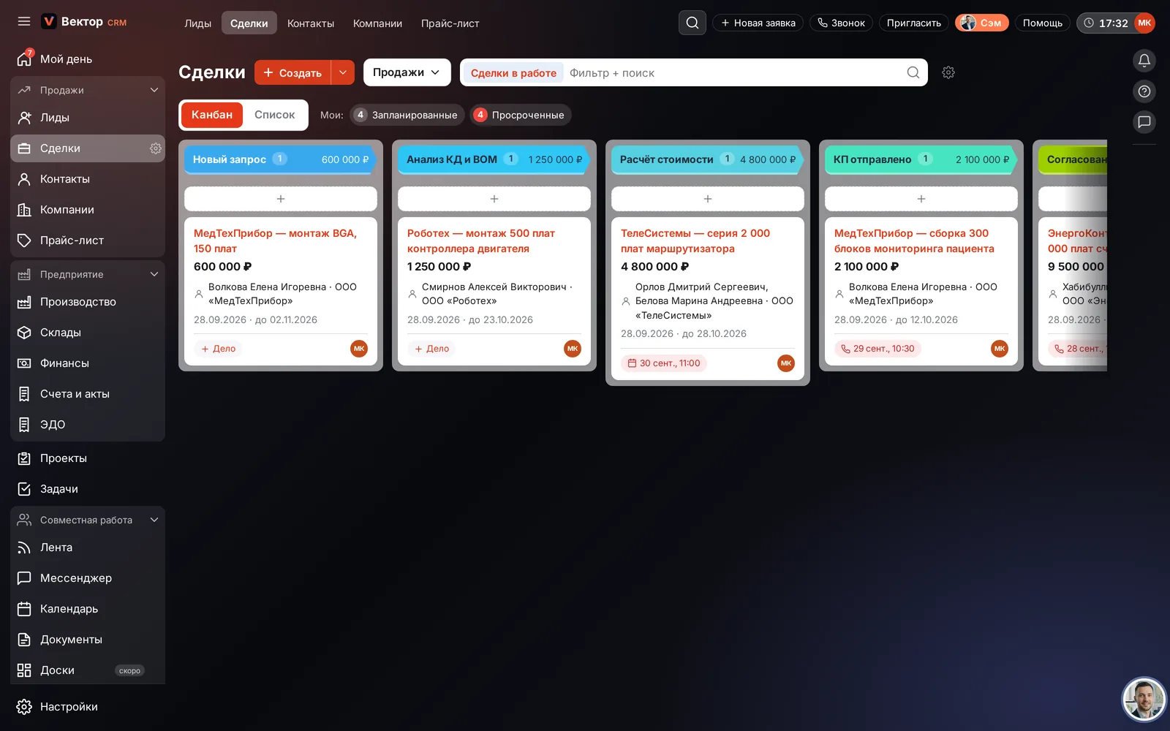Image resolution: width=1170 pixels, height=731 pixels.
Task: Open the 17:32 time tracker
Action: [1105, 23]
